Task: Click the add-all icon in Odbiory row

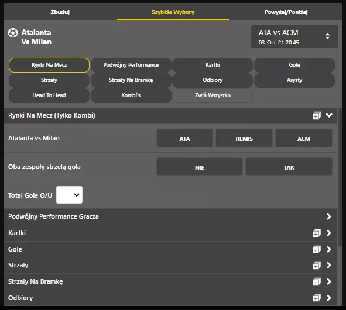Action: click(316, 298)
